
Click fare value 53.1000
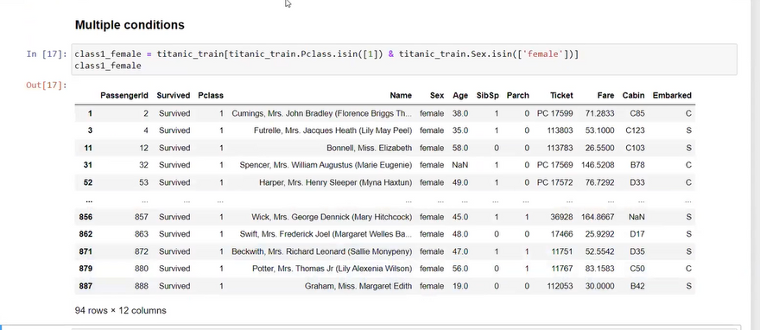tap(599, 130)
